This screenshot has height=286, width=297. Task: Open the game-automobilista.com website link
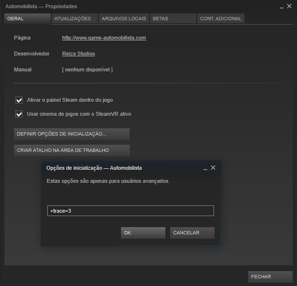point(104,38)
